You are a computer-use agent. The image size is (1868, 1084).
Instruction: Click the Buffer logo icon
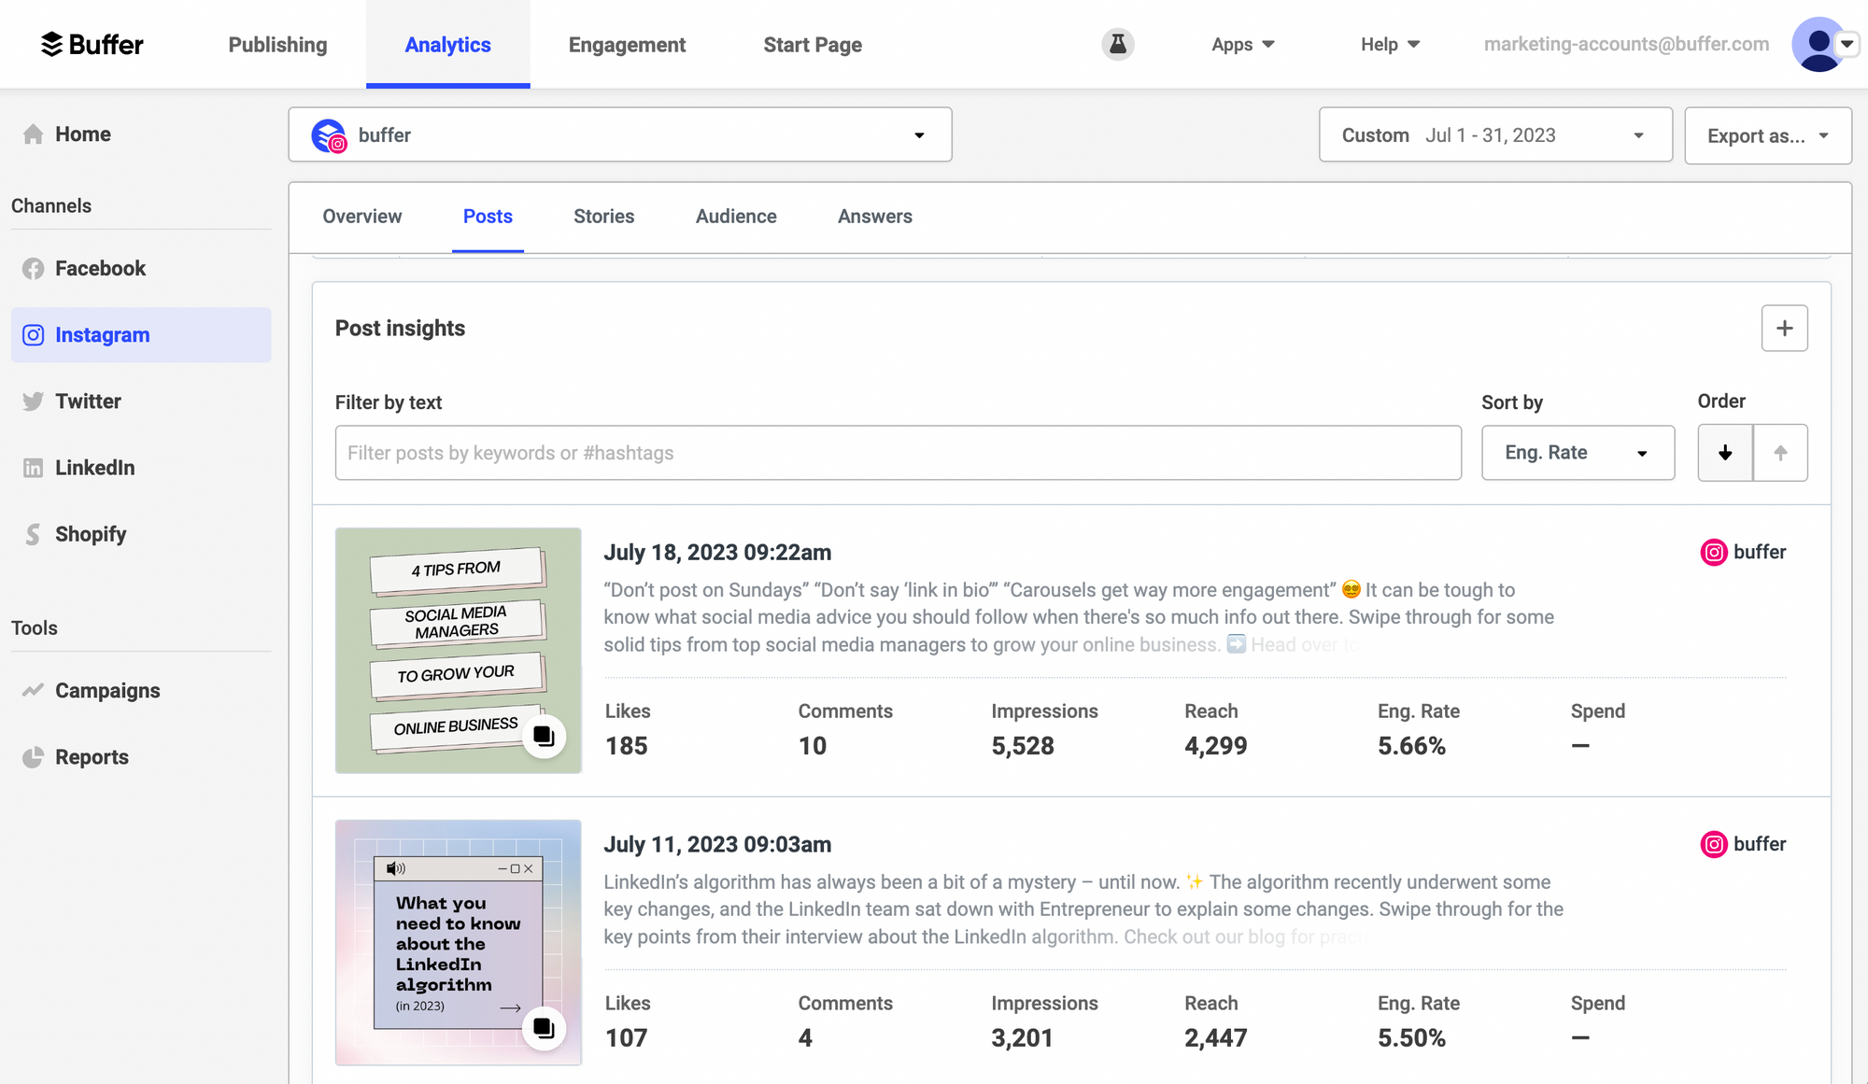point(52,44)
